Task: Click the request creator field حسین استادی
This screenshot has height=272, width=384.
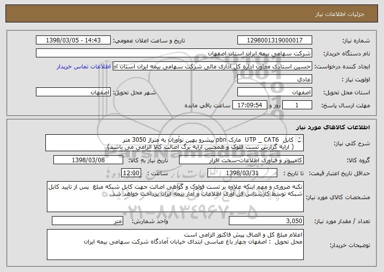Action: [x=212, y=66]
